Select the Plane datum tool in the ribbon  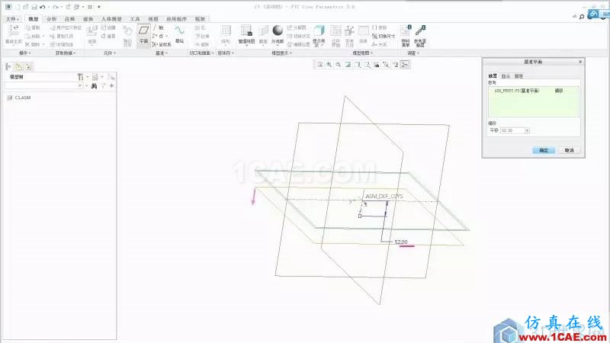click(143, 35)
